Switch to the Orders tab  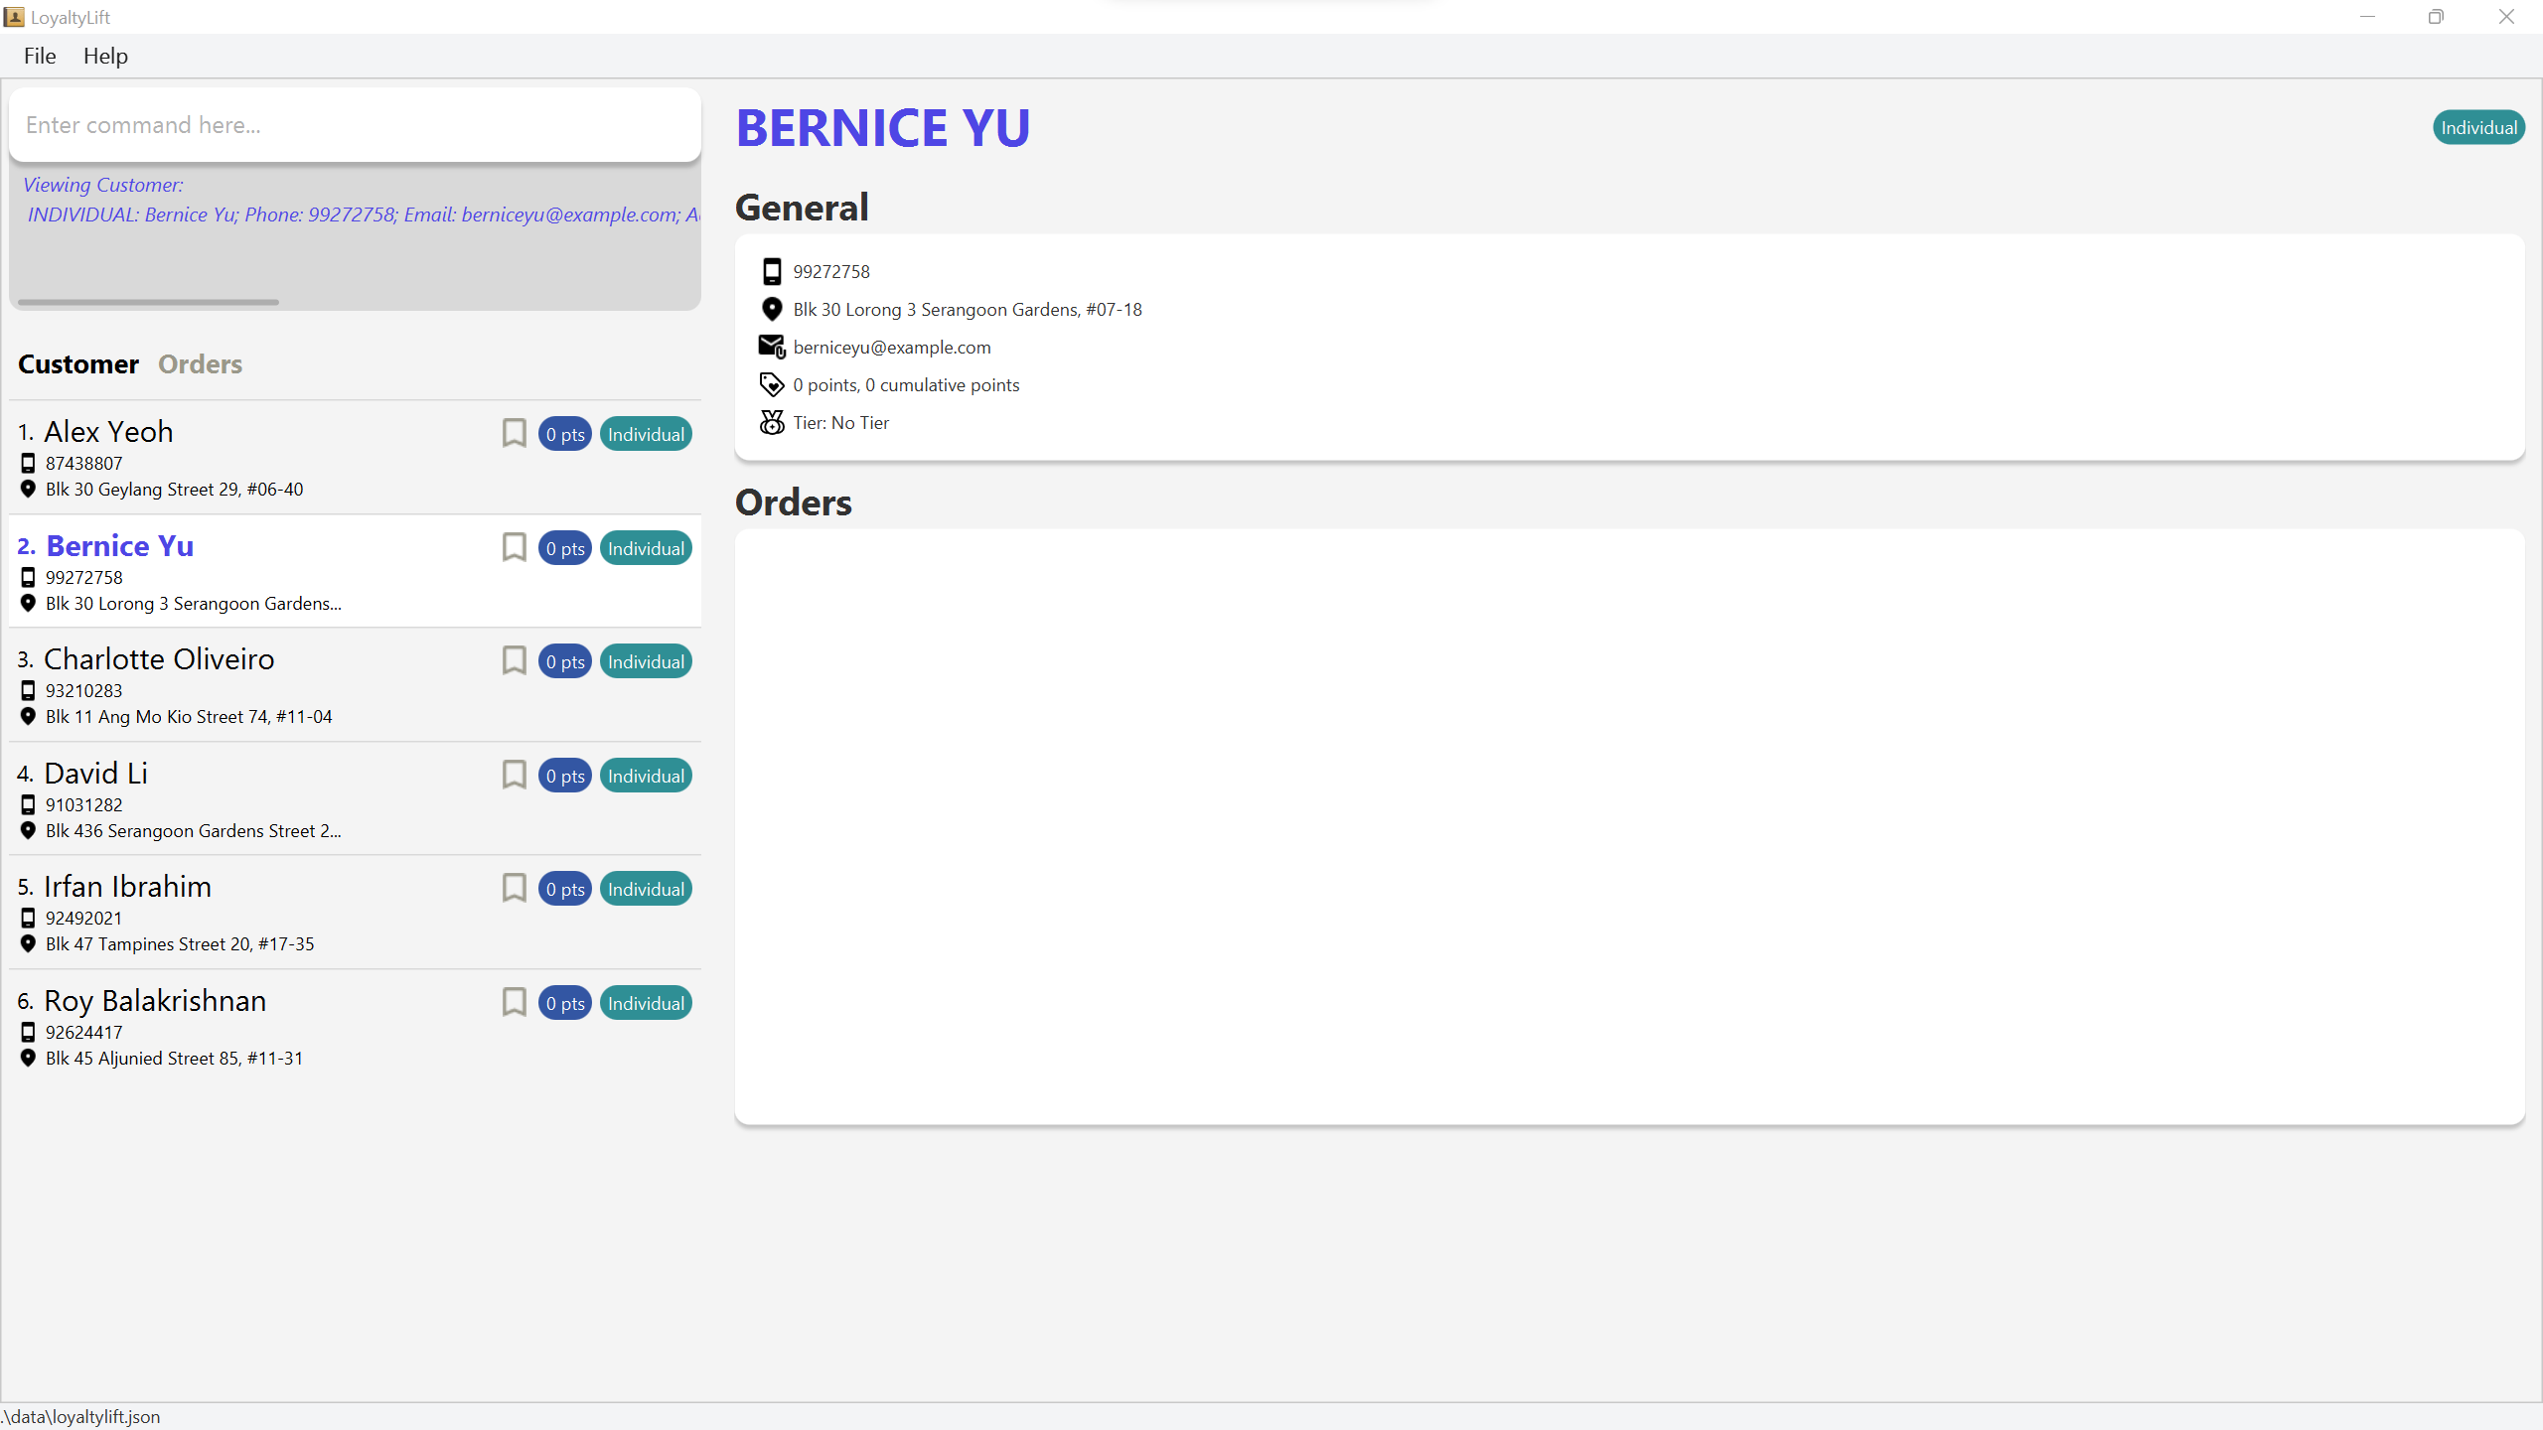point(200,364)
